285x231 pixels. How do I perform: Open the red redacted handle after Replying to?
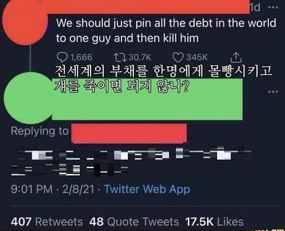tap(129, 134)
